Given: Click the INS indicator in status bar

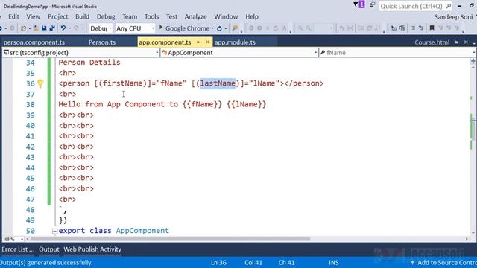Looking at the screenshot, I should pyautogui.click(x=334, y=263).
